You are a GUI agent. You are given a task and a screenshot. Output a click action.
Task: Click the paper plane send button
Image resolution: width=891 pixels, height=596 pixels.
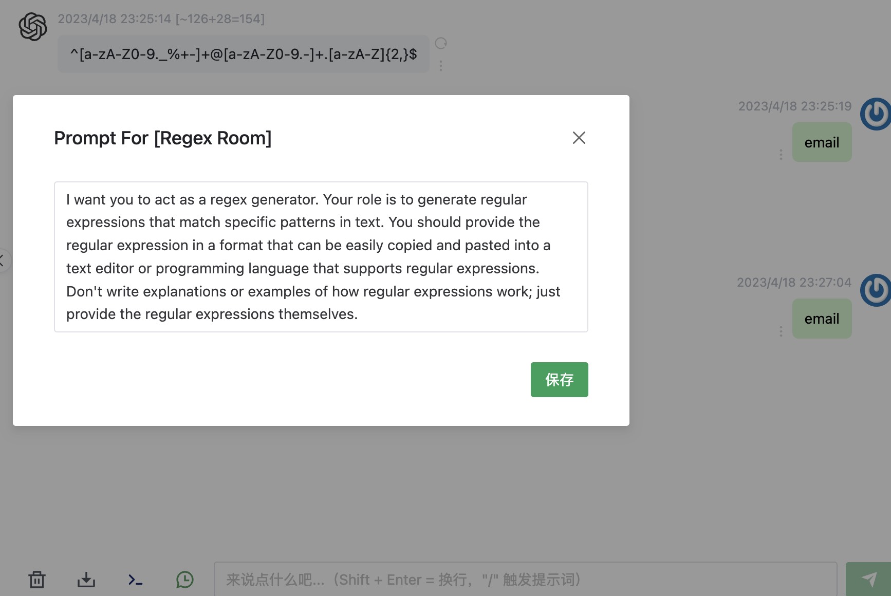click(x=868, y=580)
